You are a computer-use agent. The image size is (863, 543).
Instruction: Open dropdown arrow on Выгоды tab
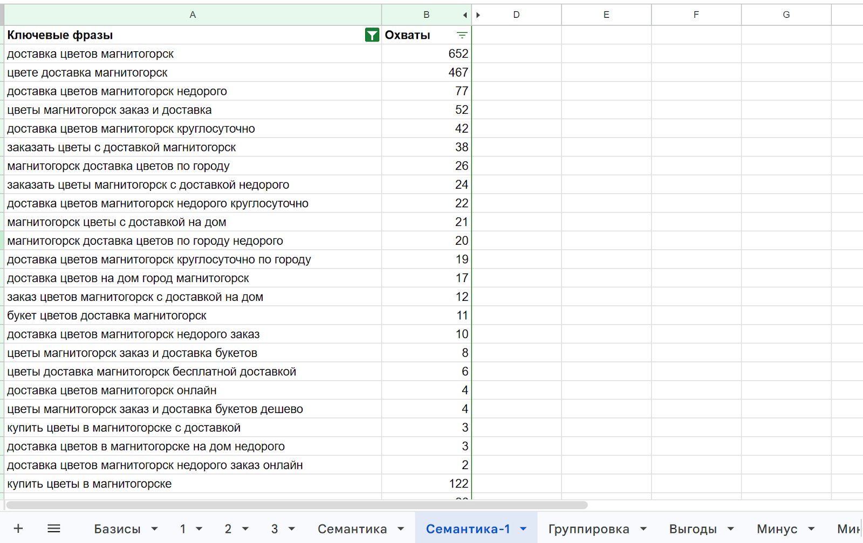click(x=731, y=529)
